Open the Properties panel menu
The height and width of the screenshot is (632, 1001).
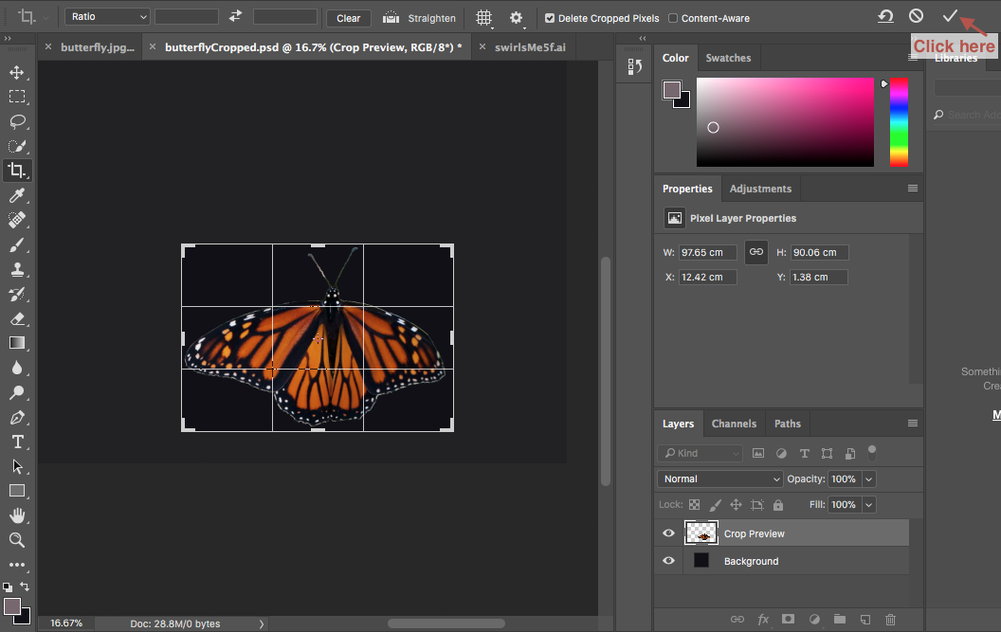point(913,189)
